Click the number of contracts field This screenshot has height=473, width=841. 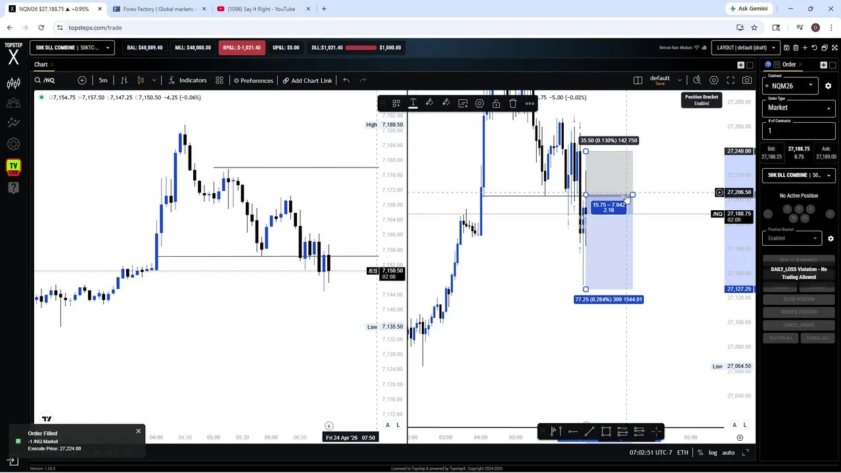(799, 131)
